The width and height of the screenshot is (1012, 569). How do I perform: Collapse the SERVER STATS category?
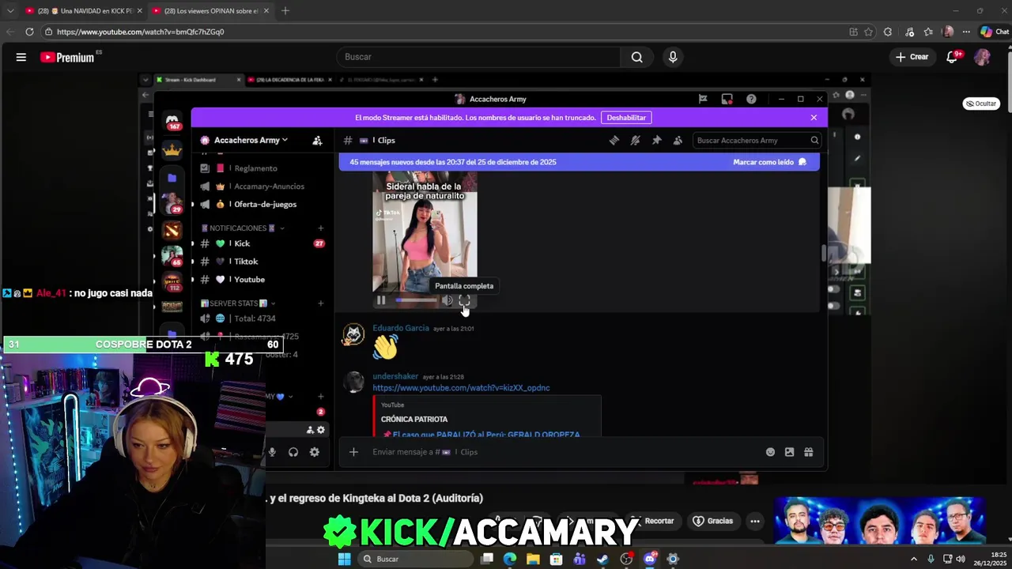click(239, 303)
